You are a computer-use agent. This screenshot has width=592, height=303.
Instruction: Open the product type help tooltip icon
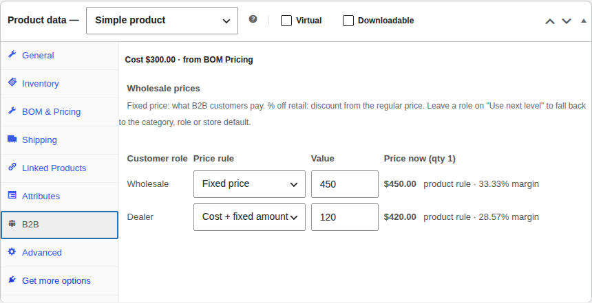(x=253, y=19)
